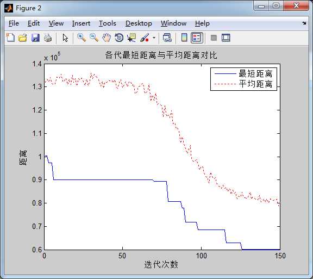Click the x10 exponent label above the y-axis
This screenshot has height=279, width=313.
click(52, 57)
